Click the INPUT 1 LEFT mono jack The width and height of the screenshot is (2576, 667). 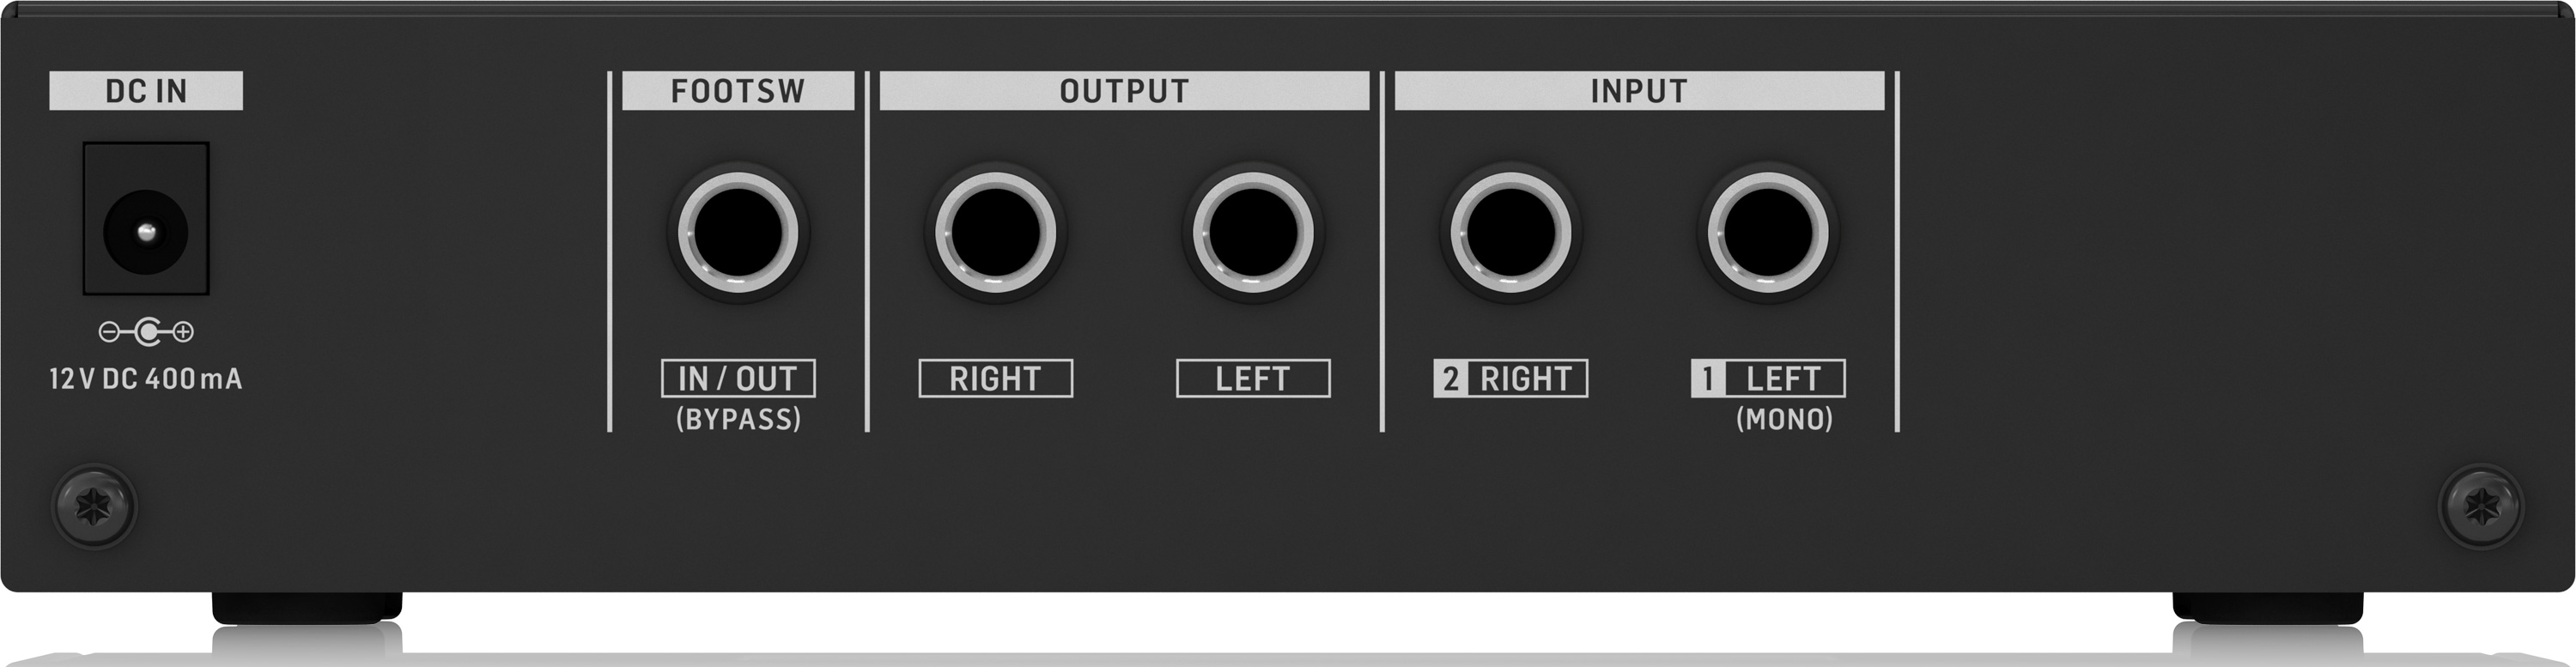pyautogui.click(x=1767, y=232)
